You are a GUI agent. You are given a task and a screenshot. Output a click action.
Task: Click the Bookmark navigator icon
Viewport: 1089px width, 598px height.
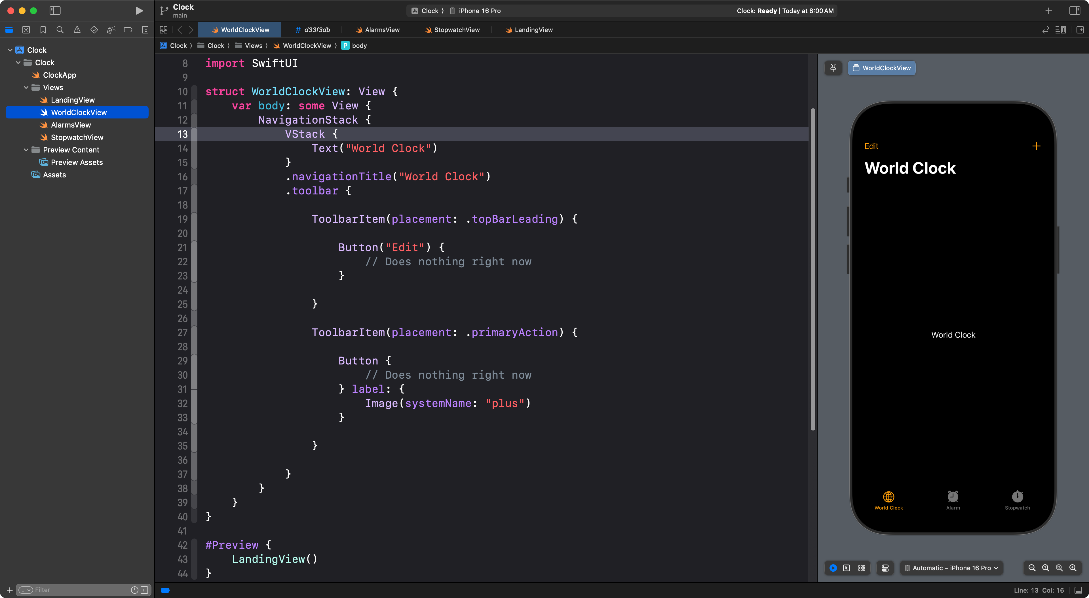(43, 29)
